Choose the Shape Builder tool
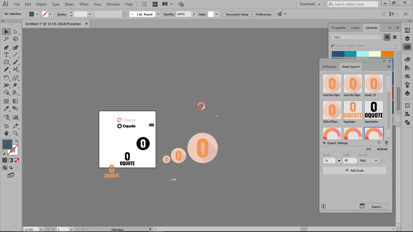 (x=6, y=93)
